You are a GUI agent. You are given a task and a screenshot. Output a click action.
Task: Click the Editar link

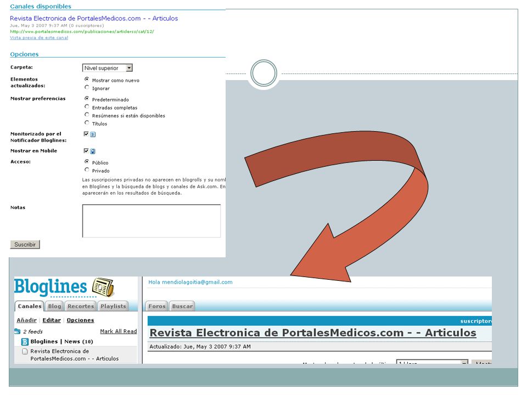[x=52, y=320]
